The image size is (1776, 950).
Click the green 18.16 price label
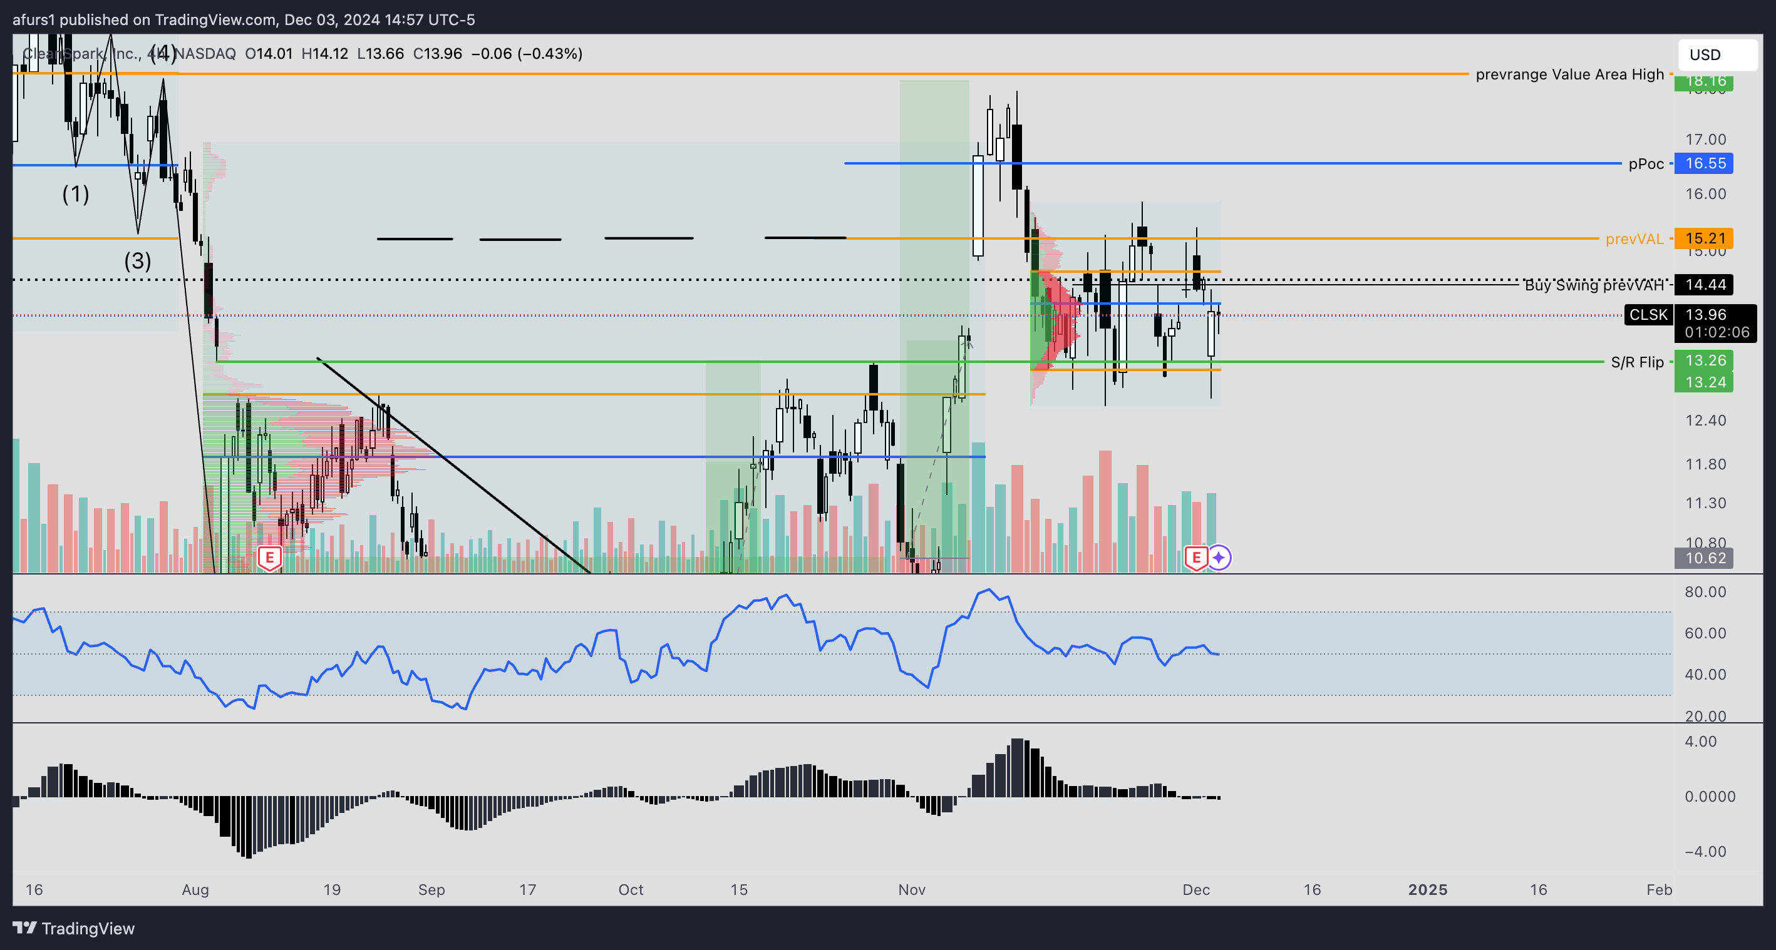1703,82
